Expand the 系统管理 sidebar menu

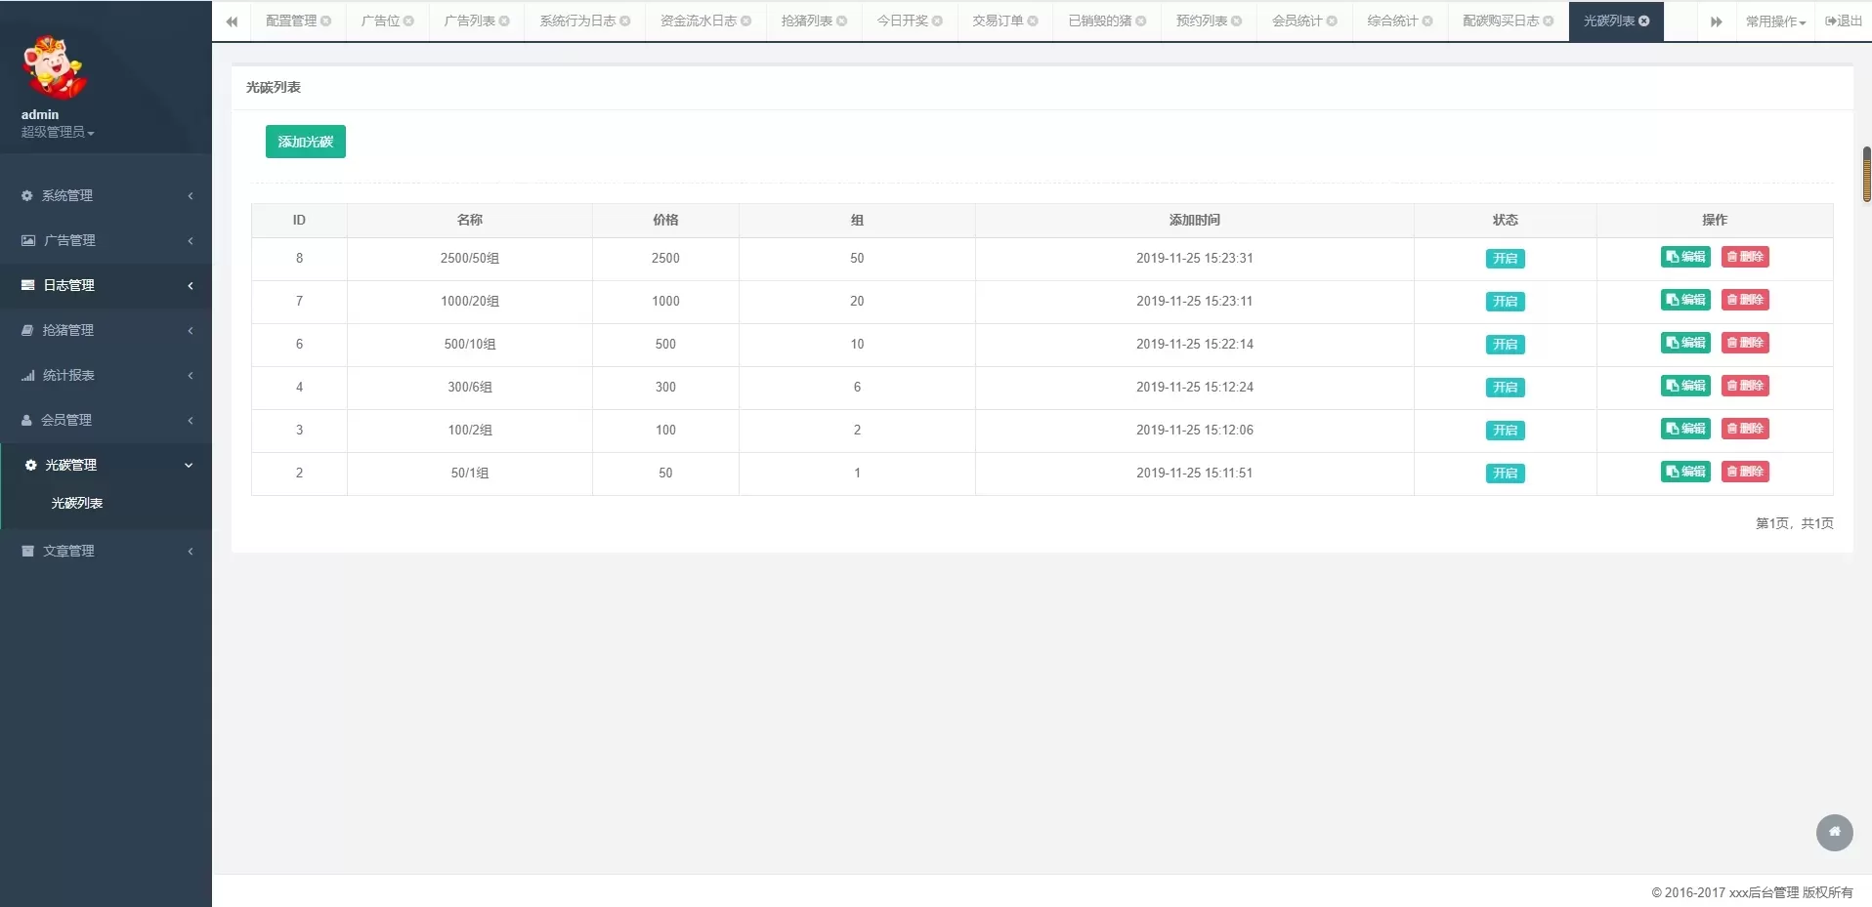(x=106, y=195)
